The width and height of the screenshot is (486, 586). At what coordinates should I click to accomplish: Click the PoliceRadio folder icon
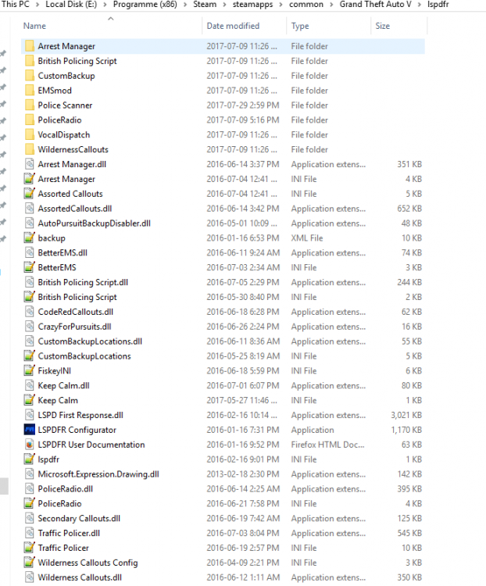tap(30, 120)
